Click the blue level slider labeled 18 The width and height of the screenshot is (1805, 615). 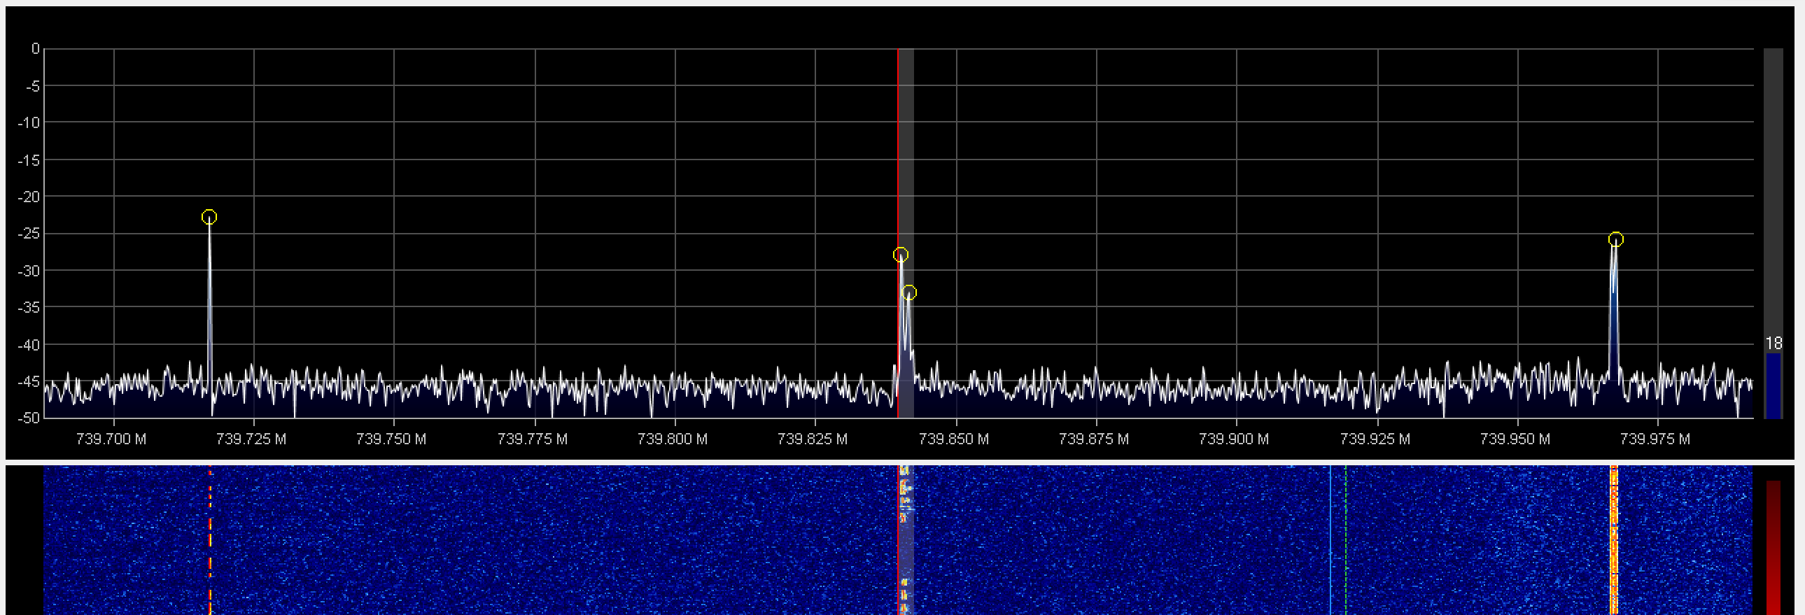pos(1774,386)
